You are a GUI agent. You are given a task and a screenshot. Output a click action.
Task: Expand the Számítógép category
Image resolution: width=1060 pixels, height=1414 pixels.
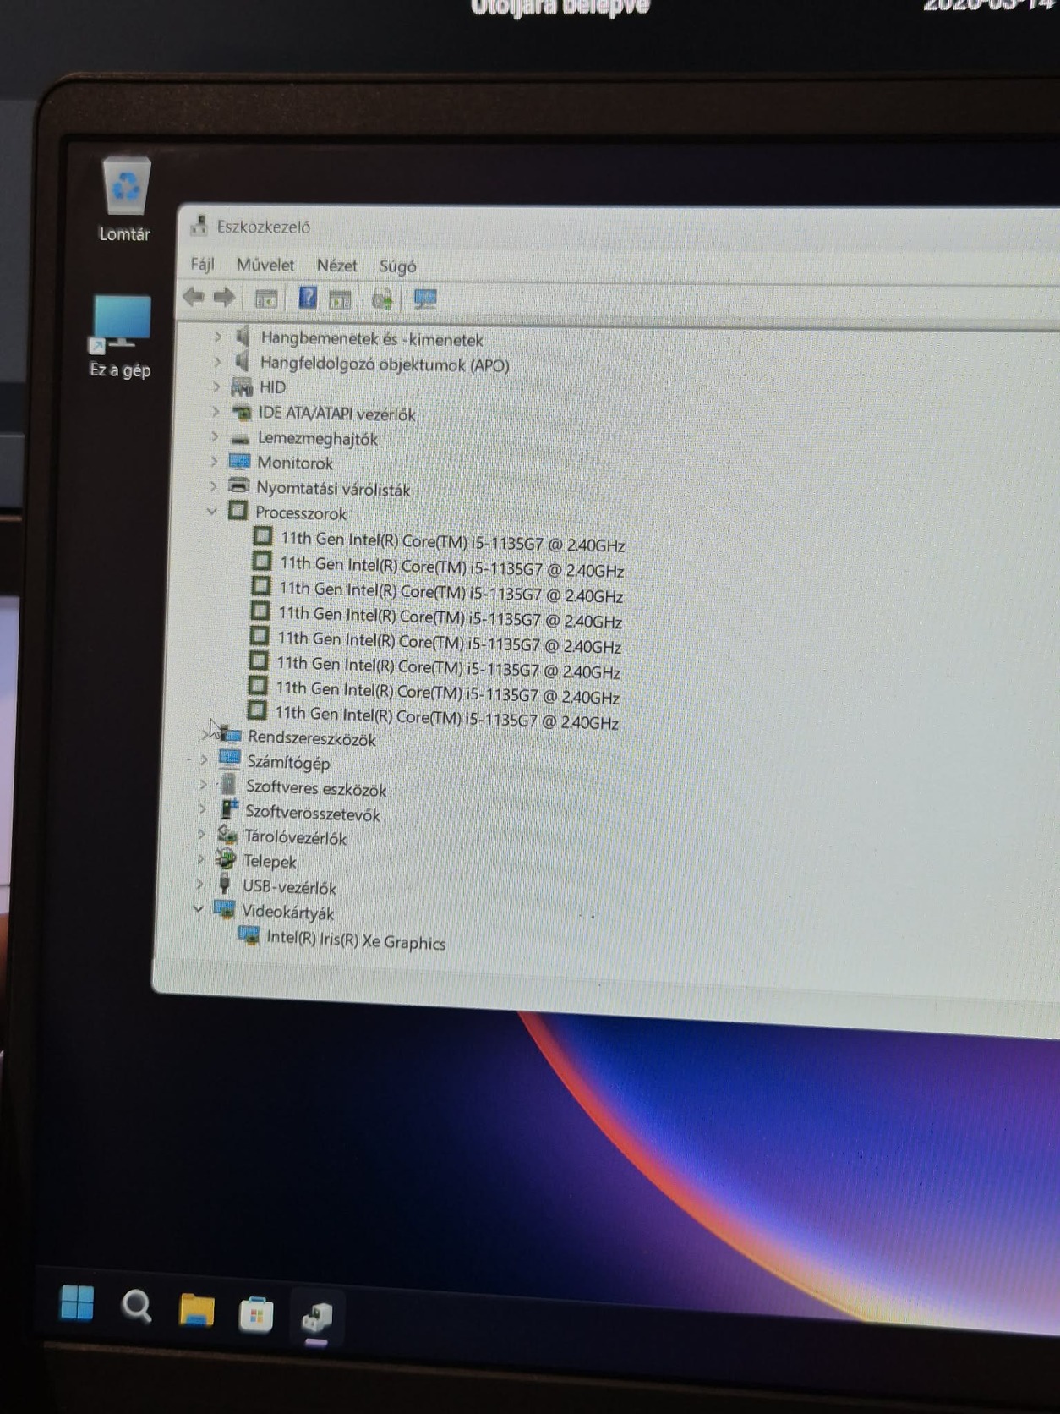(204, 759)
